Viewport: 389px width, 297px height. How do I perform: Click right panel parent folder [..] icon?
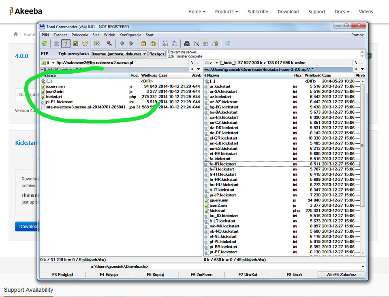(207, 81)
